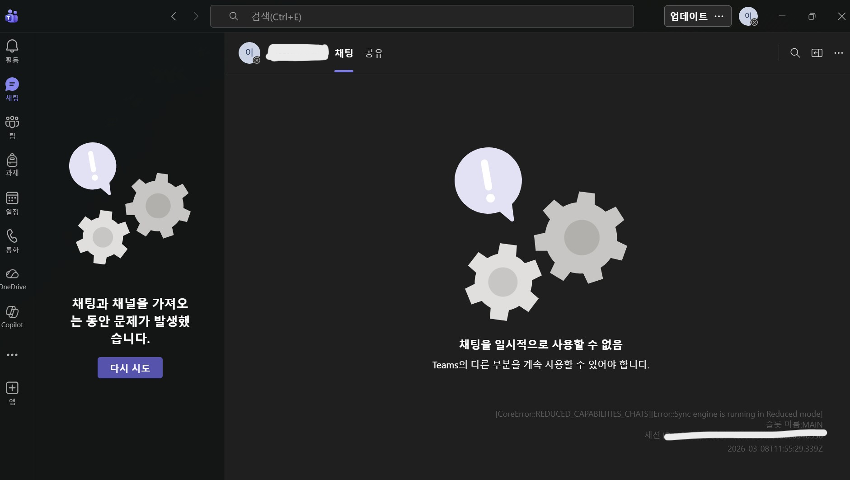This screenshot has width=850, height=480.
Task: Open 과제 (Assignments) in the sidebar
Action: 12,165
